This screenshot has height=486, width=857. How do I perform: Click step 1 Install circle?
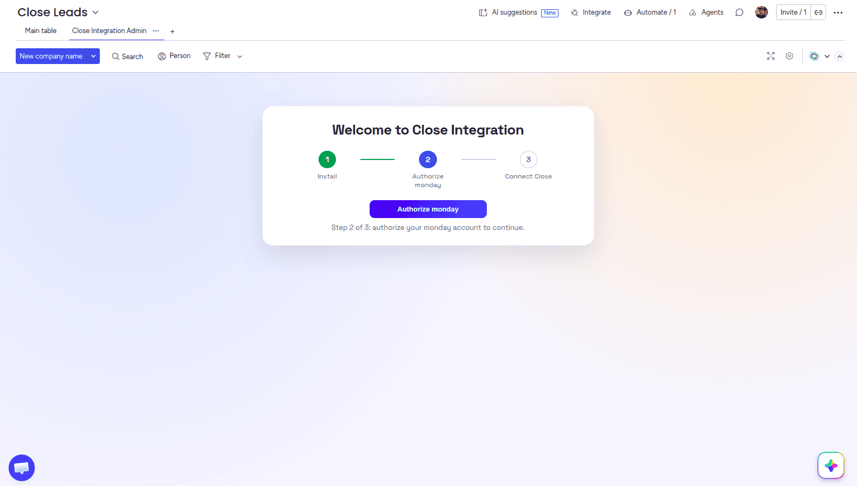tap(327, 159)
